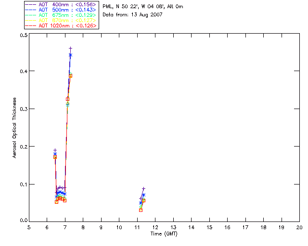Click the 0.1 y-axis tick label

tap(24, 184)
